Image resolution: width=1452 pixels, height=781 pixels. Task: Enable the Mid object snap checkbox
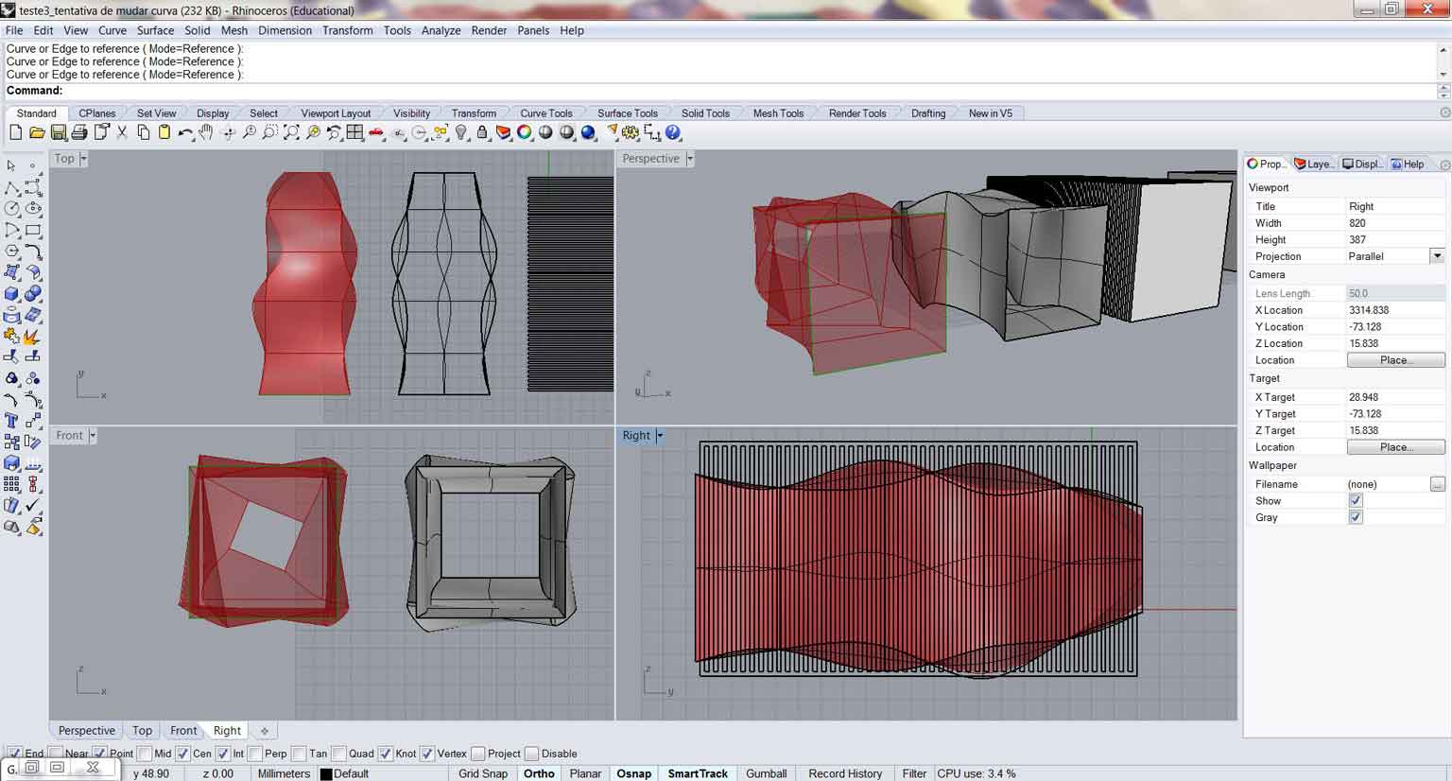pos(145,754)
